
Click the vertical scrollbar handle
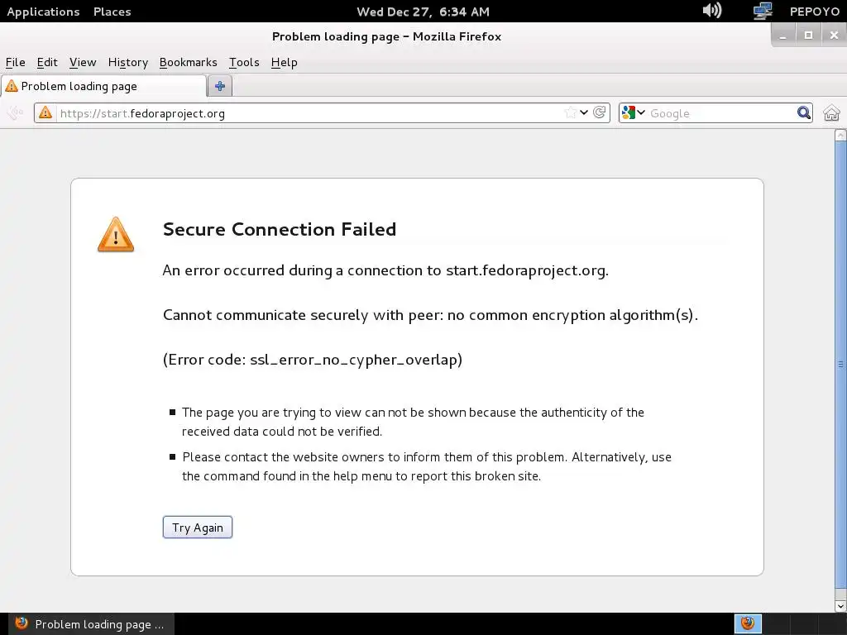pyautogui.click(x=841, y=364)
